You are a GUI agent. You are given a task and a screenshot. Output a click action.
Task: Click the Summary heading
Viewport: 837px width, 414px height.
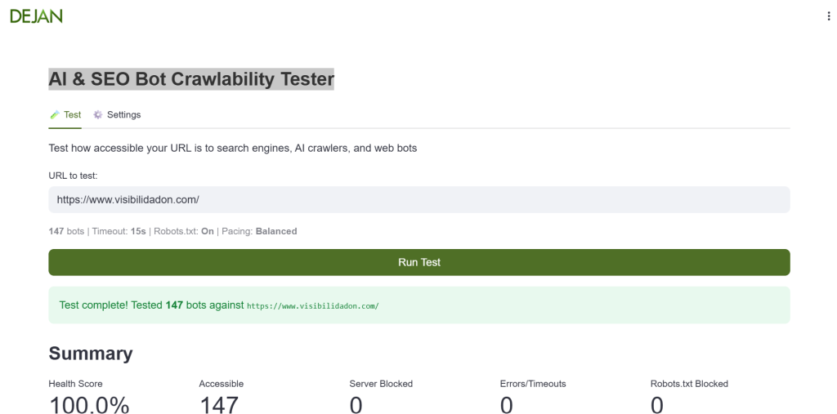[91, 353]
